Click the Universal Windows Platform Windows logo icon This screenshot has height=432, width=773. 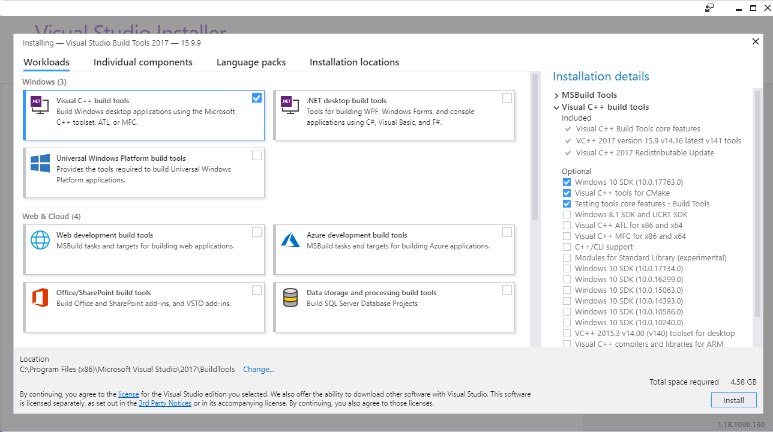40,163
